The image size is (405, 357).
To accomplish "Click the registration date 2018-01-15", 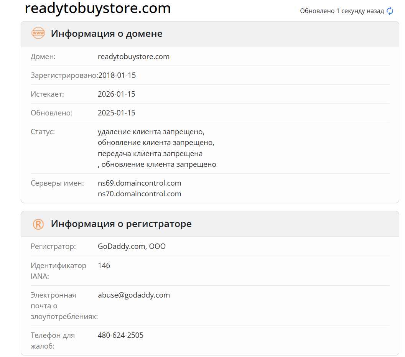I will pos(117,76).
